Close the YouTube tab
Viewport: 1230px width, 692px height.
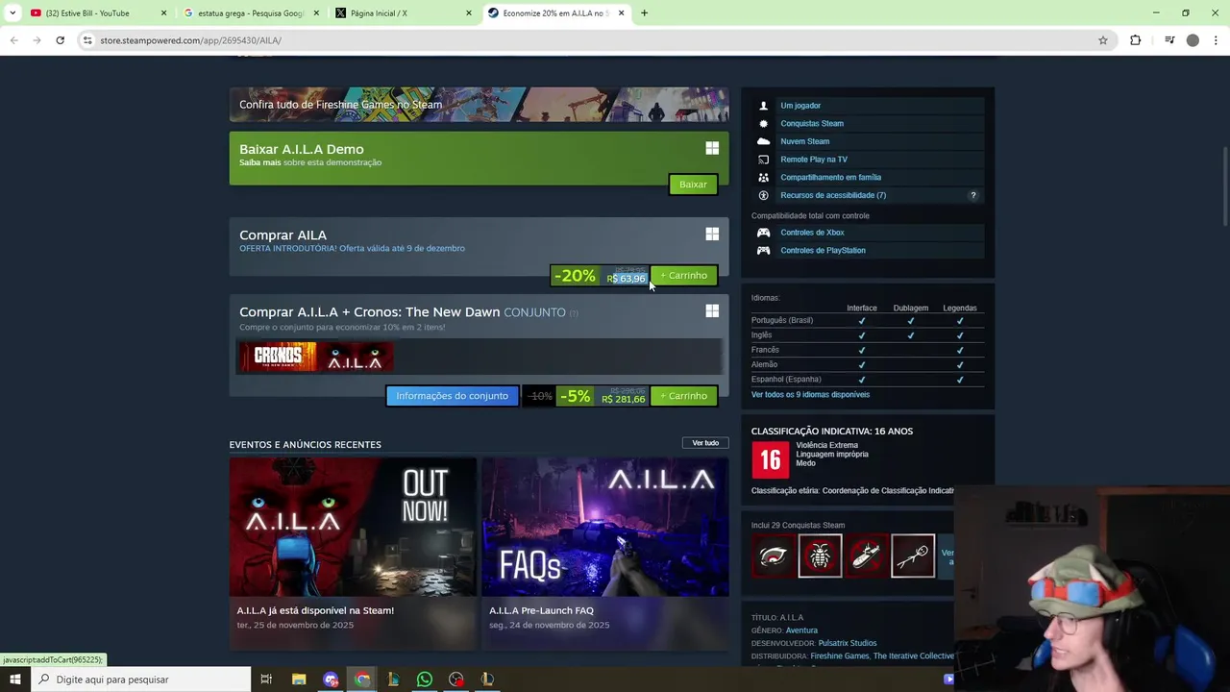coord(163,13)
